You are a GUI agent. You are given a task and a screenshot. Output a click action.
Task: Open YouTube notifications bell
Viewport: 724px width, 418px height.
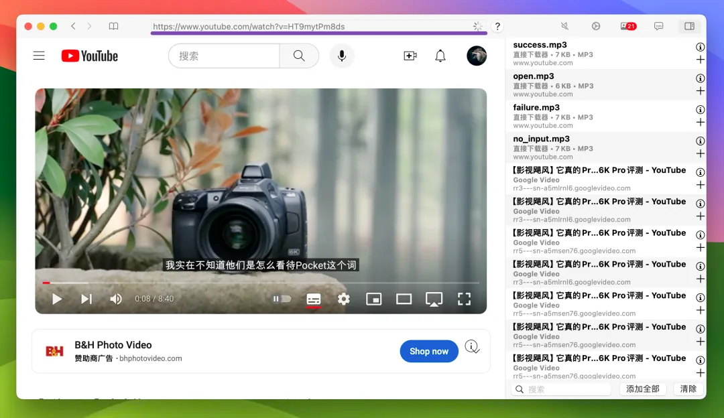tap(440, 56)
